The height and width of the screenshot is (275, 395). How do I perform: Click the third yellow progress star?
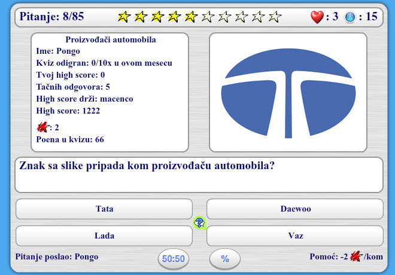pyautogui.click(x=157, y=17)
